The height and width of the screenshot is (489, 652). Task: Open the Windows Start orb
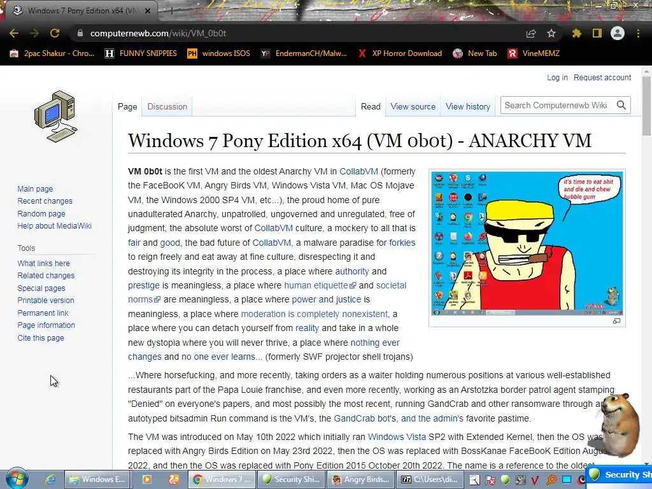[17, 479]
